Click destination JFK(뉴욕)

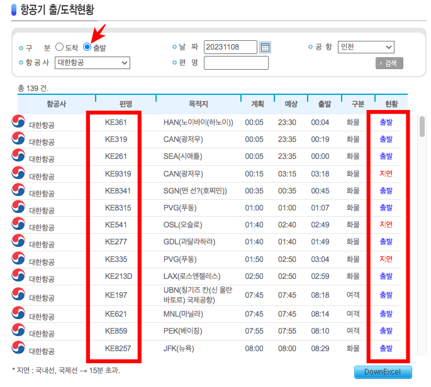179,349
